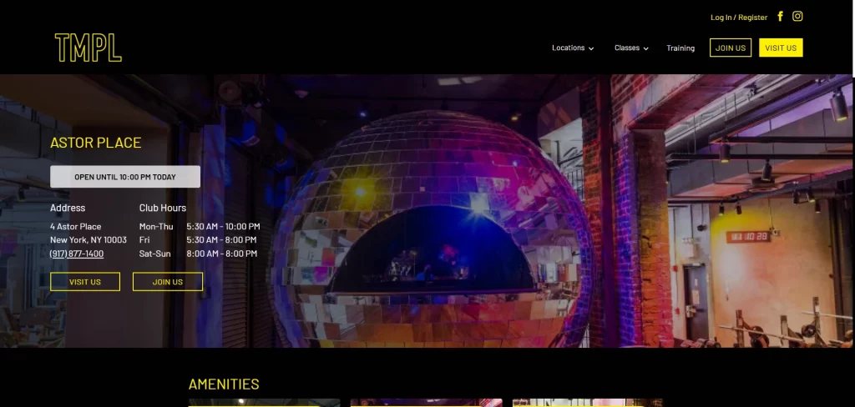Viewport: 855px width, 407px height.
Task: Click the yellow VISIT US header button
Action: click(781, 48)
